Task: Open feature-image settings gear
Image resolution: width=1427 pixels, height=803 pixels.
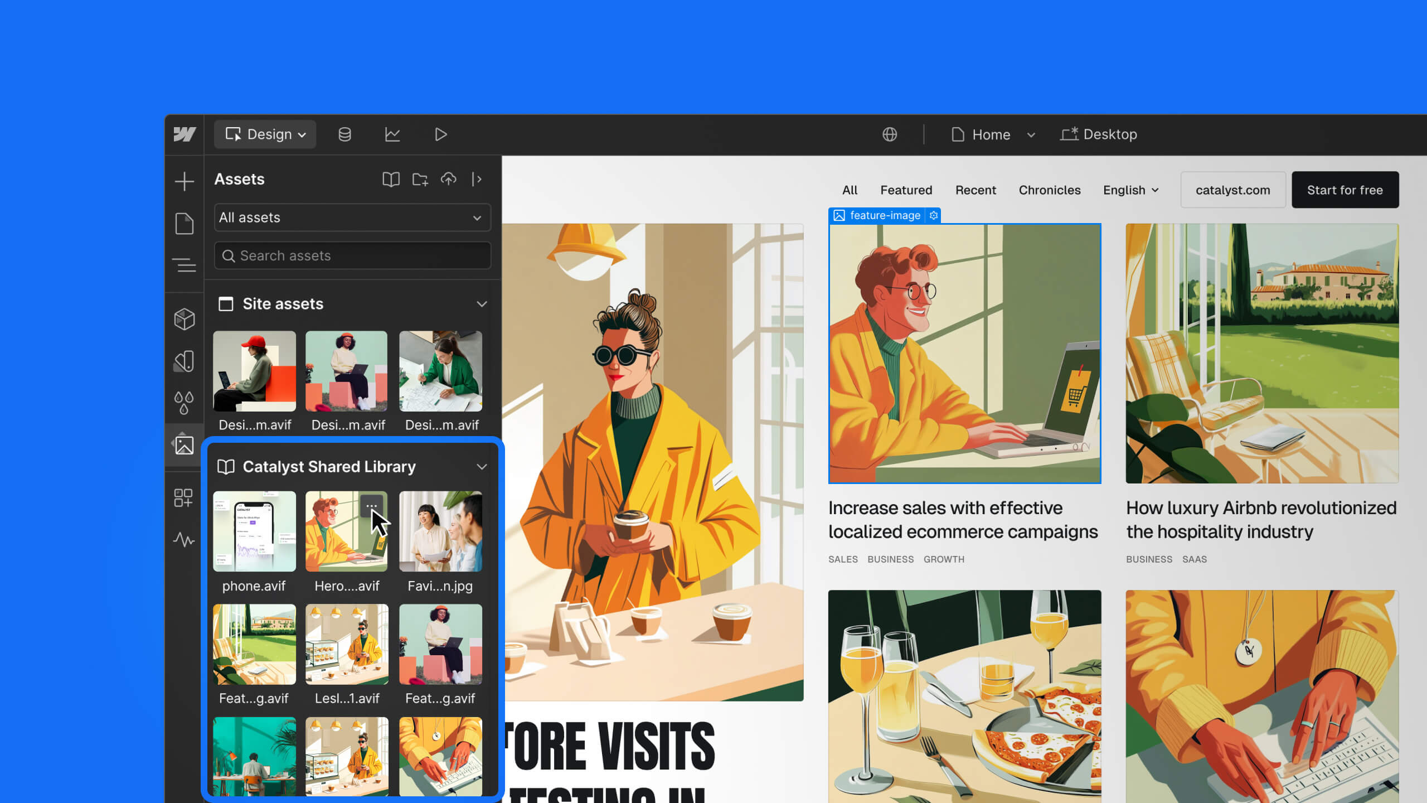Action: pos(934,215)
